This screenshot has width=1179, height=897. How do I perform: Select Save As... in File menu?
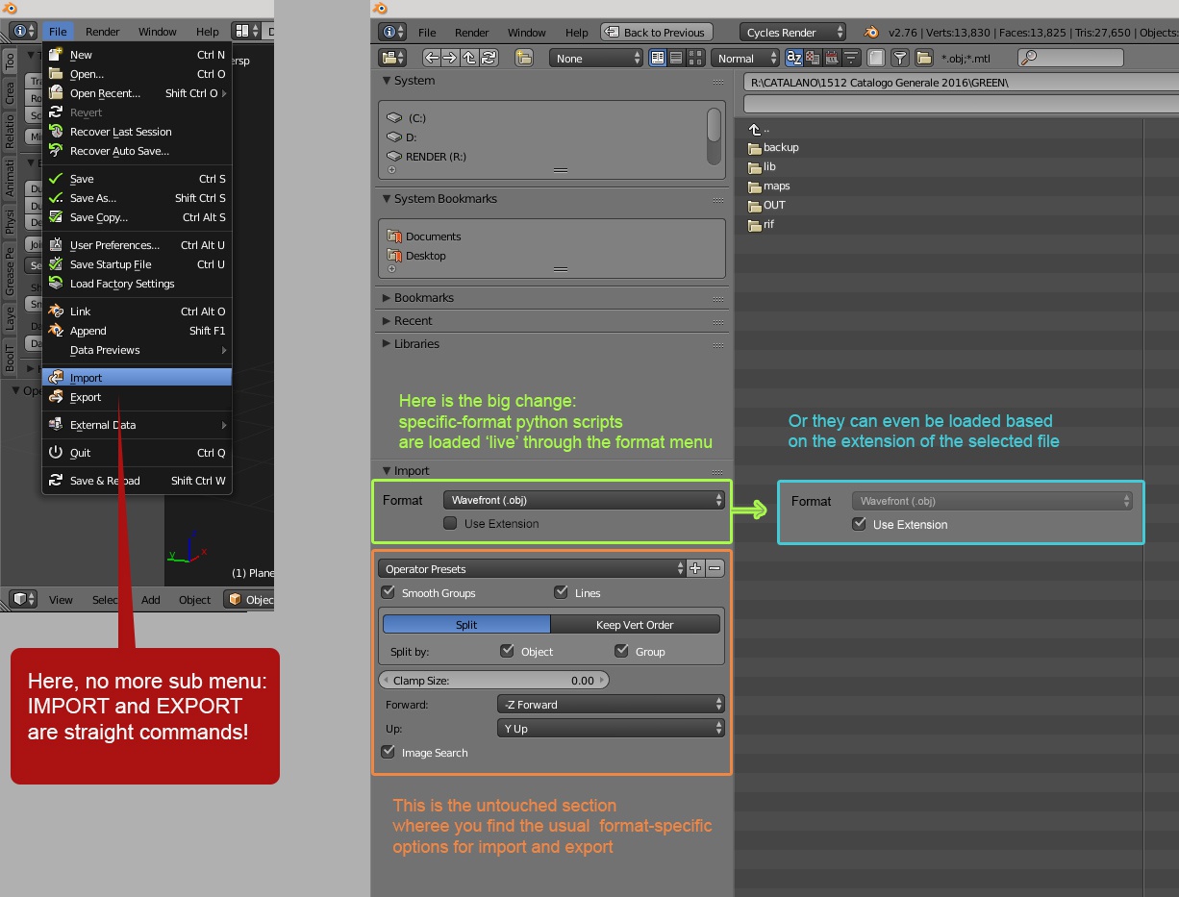[137, 198]
